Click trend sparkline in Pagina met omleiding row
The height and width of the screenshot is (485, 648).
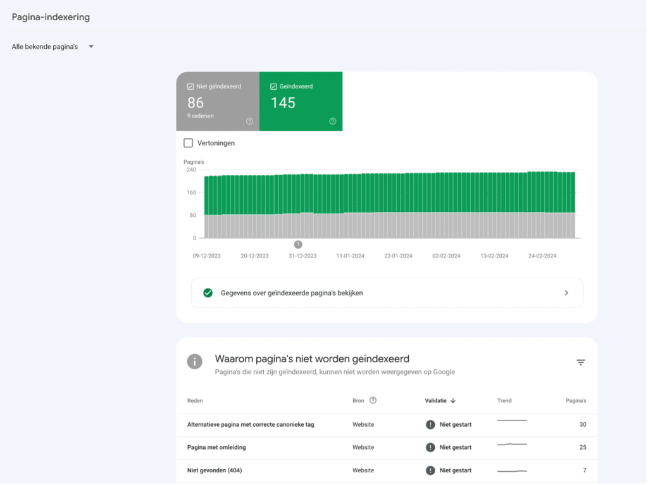click(x=512, y=444)
